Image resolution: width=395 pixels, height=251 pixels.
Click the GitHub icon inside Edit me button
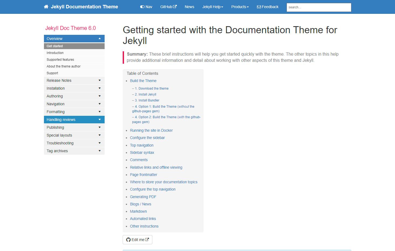[128, 239]
